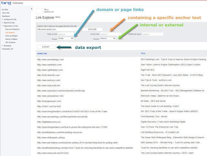
Task: Open seorankings find-backlinks-tool-ahrefs URL
Action: [62, 117]
